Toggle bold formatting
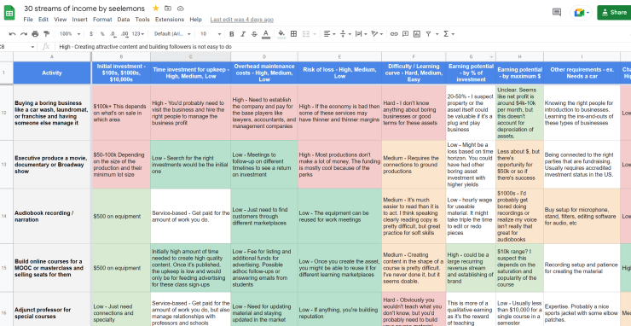This screenshot has height=326, width=631. 231,34
